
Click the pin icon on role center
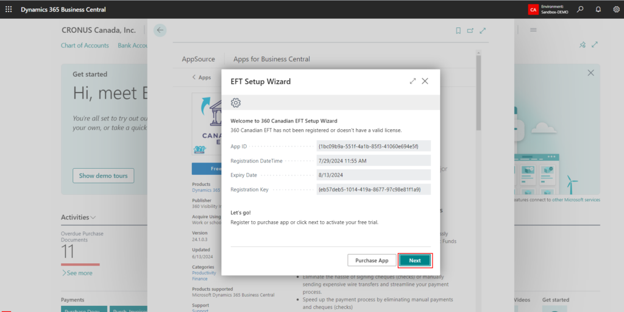[583, 45]
